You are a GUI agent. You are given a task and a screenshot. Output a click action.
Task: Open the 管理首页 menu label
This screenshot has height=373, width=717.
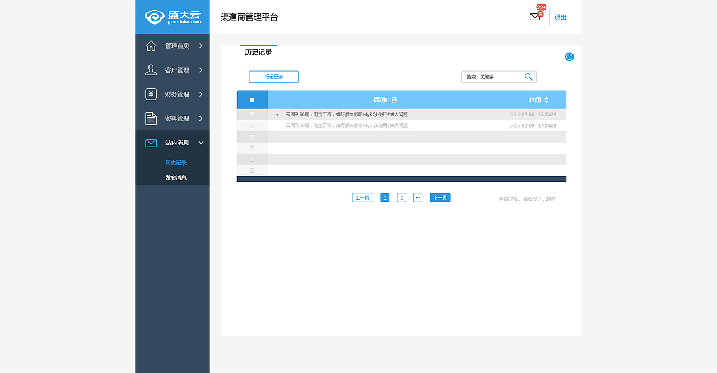pos(177,46)
